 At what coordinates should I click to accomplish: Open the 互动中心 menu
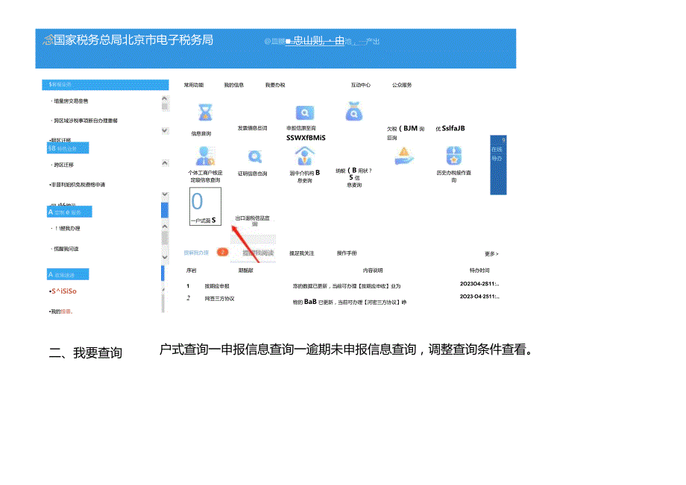[360, 85]
